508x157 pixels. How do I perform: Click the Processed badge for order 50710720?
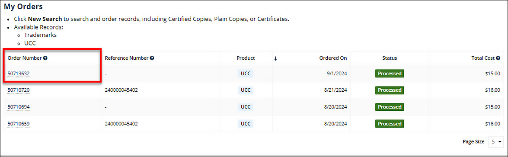point(390,90)
